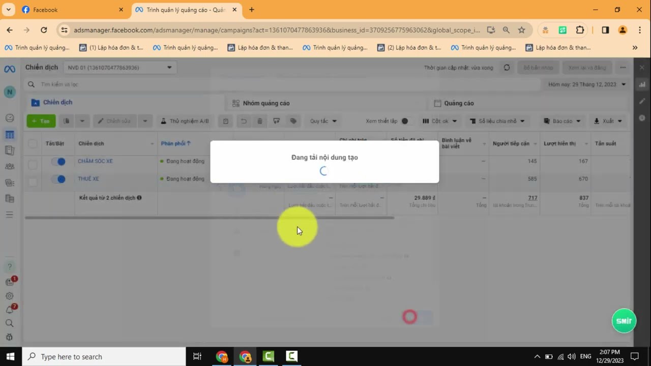Image resolution: width=651 pixels, height=366 pixels.
Task: Open the help question mark icon
Action: coord(9,267)
